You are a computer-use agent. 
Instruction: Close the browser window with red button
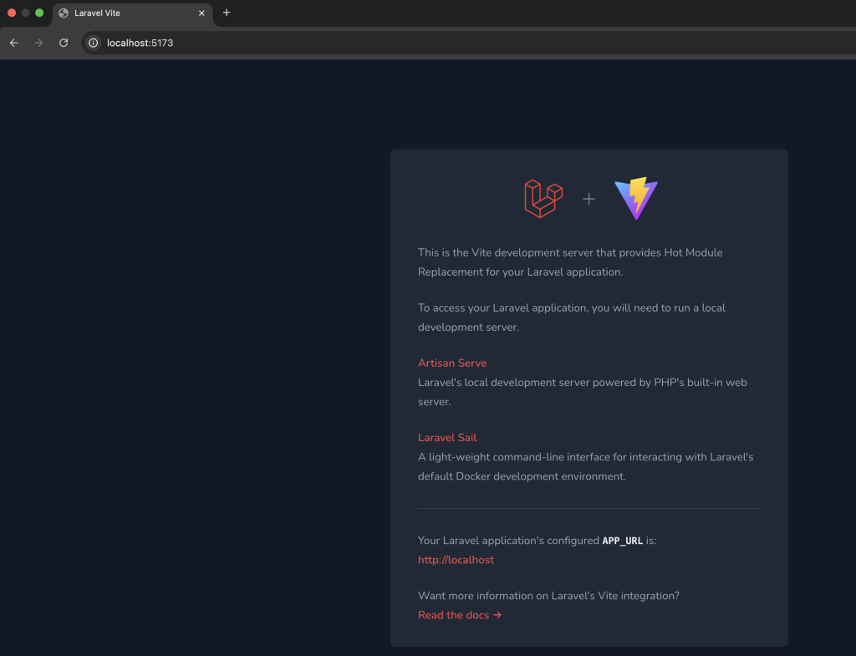point(12,13)
